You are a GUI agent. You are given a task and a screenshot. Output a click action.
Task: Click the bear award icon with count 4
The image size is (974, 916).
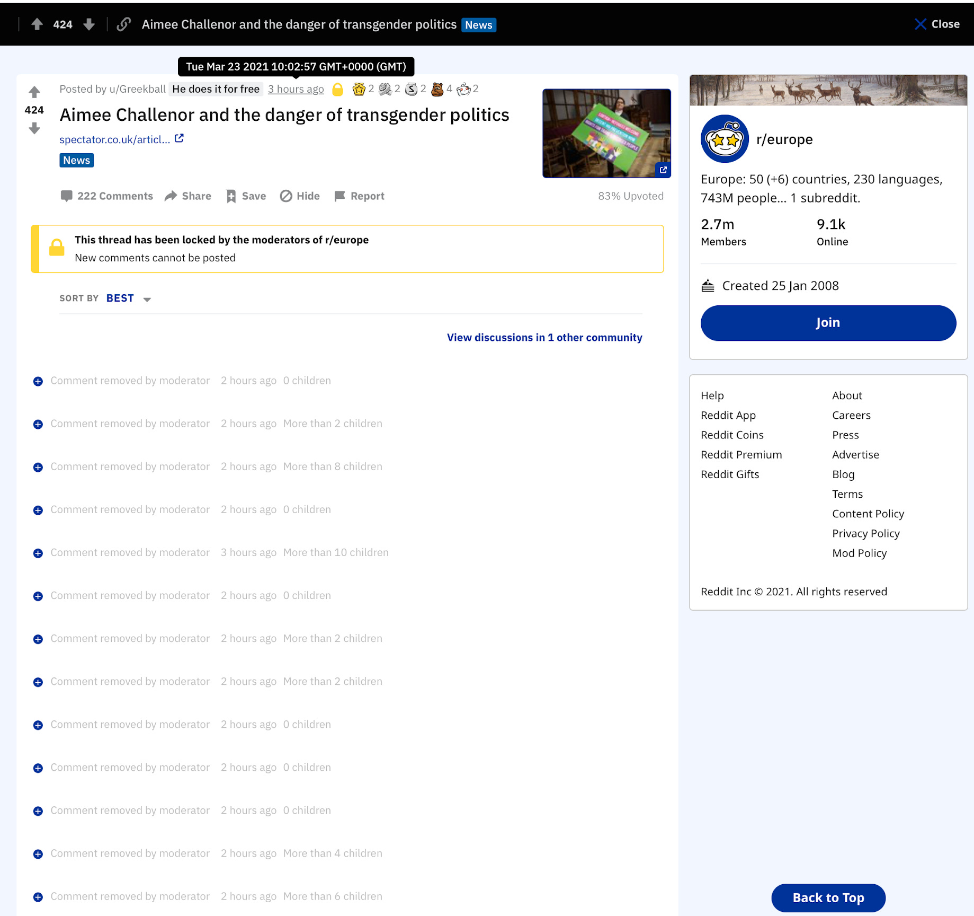coord(437,89)
